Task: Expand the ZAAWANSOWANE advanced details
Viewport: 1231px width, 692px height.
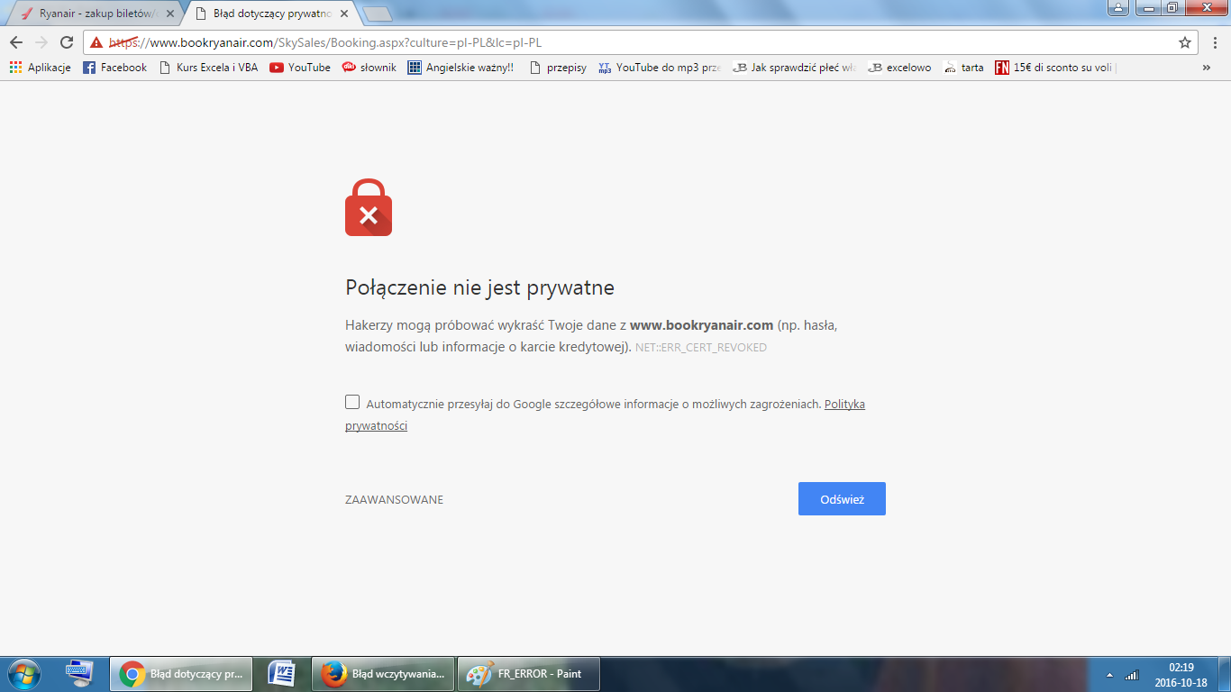Action: point(394,500)
